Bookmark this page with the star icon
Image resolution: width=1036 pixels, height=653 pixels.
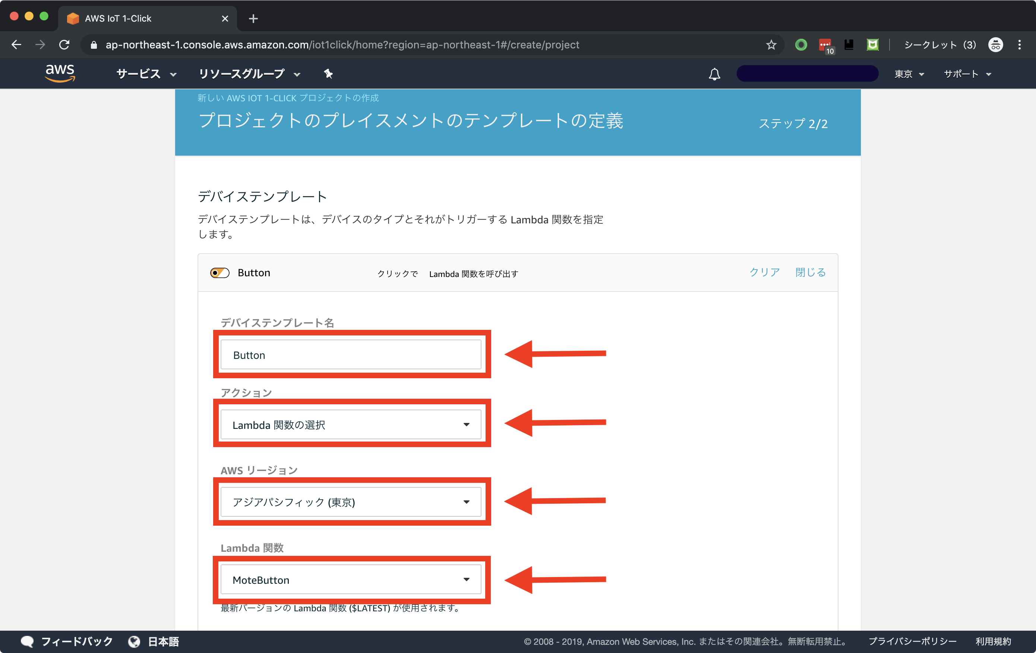point(771,45)
